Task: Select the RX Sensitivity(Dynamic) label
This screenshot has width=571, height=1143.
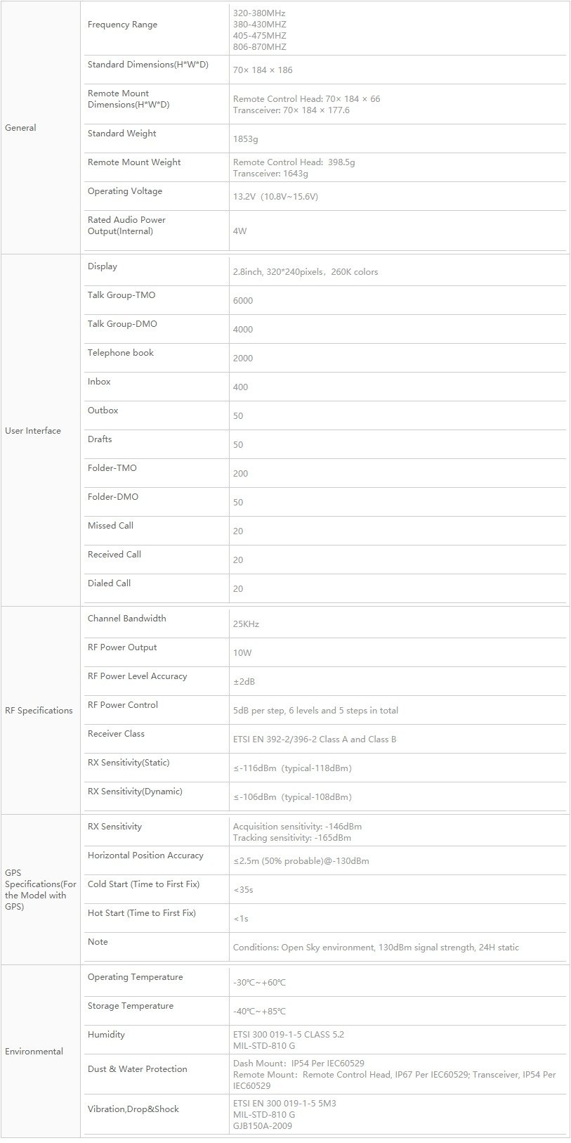Action: [x=135, y=792]
